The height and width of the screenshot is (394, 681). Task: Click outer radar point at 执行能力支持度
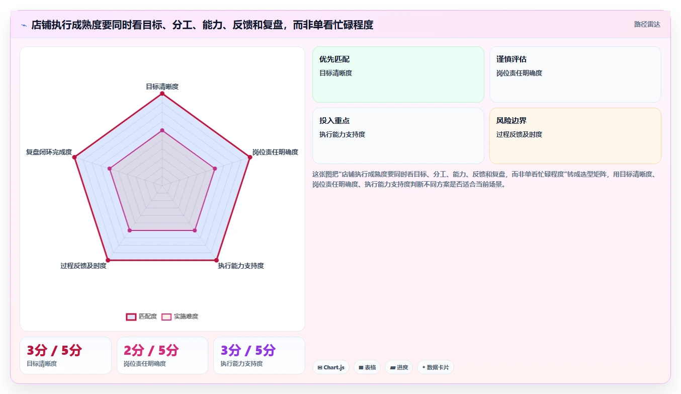tap(216, 260)
